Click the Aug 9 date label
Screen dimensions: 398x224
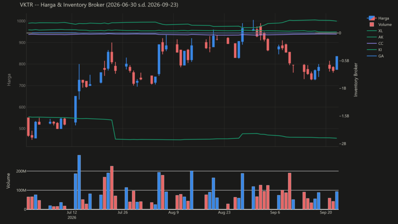(173, 212)
